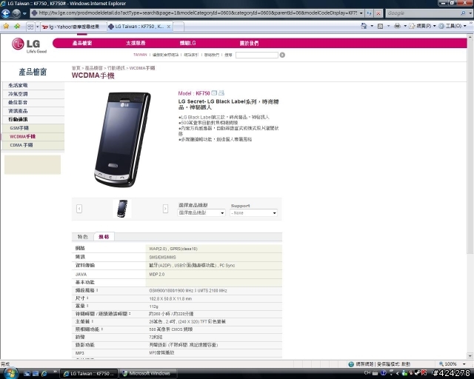Image resolution: width=474 pixels, height=379 pixels.
Task: Expand the Home button dropdown arrow
Action: (x=372, y=26)
